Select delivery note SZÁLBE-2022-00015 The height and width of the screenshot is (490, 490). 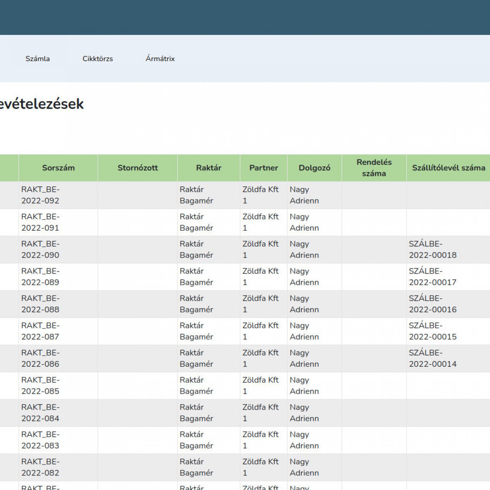point(432,331)
